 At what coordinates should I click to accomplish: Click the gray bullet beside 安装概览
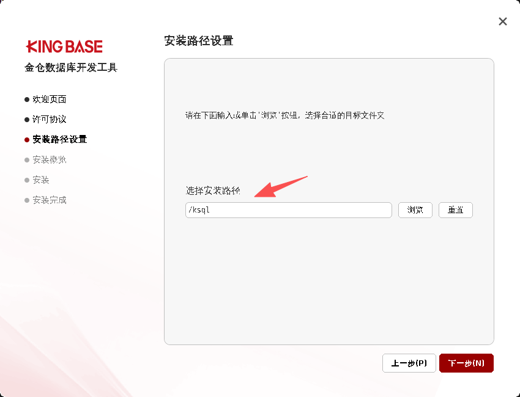27,160
